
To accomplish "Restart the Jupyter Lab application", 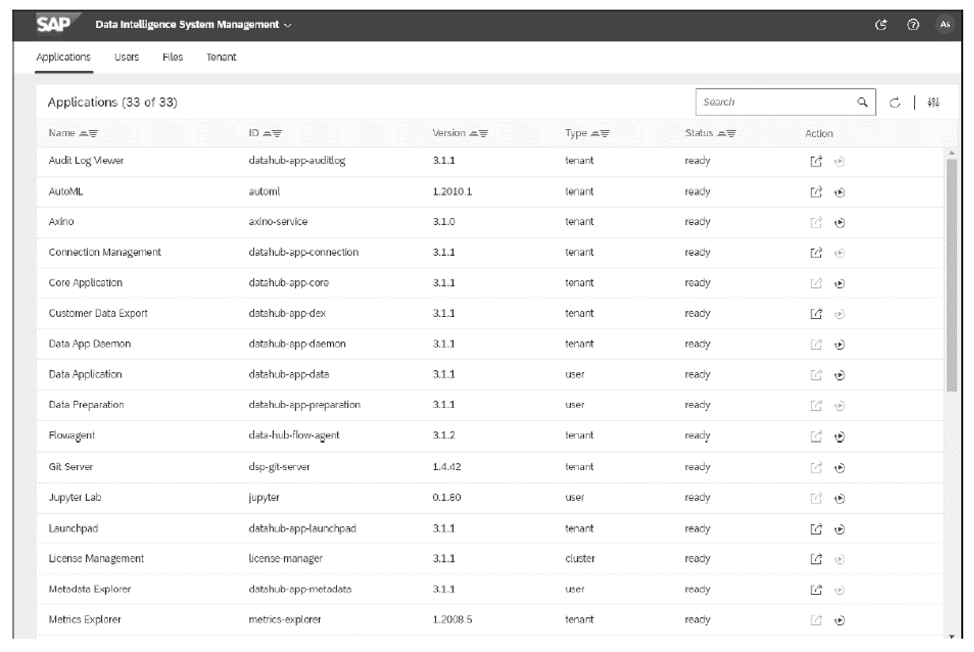I will (x=840, y=499).
